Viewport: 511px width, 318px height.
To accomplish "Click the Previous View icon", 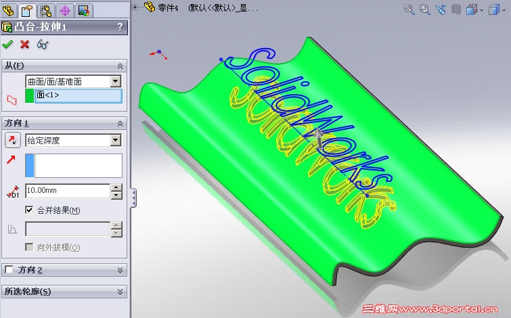I will coord(441,9).
